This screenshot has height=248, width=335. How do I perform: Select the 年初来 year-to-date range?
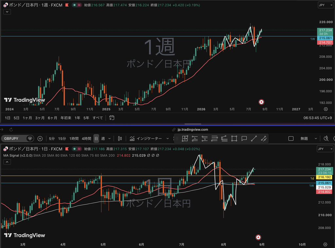point(66,118)
